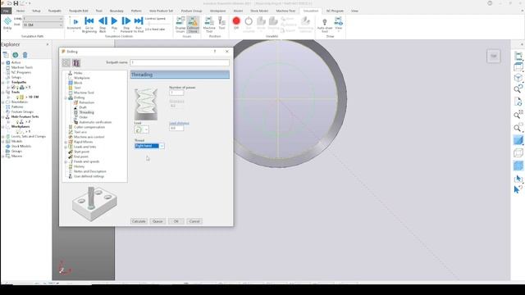Select Order page under Drilling
This screenshot has height=295, width=525.
pyautogui.click(x=84, y=117)
